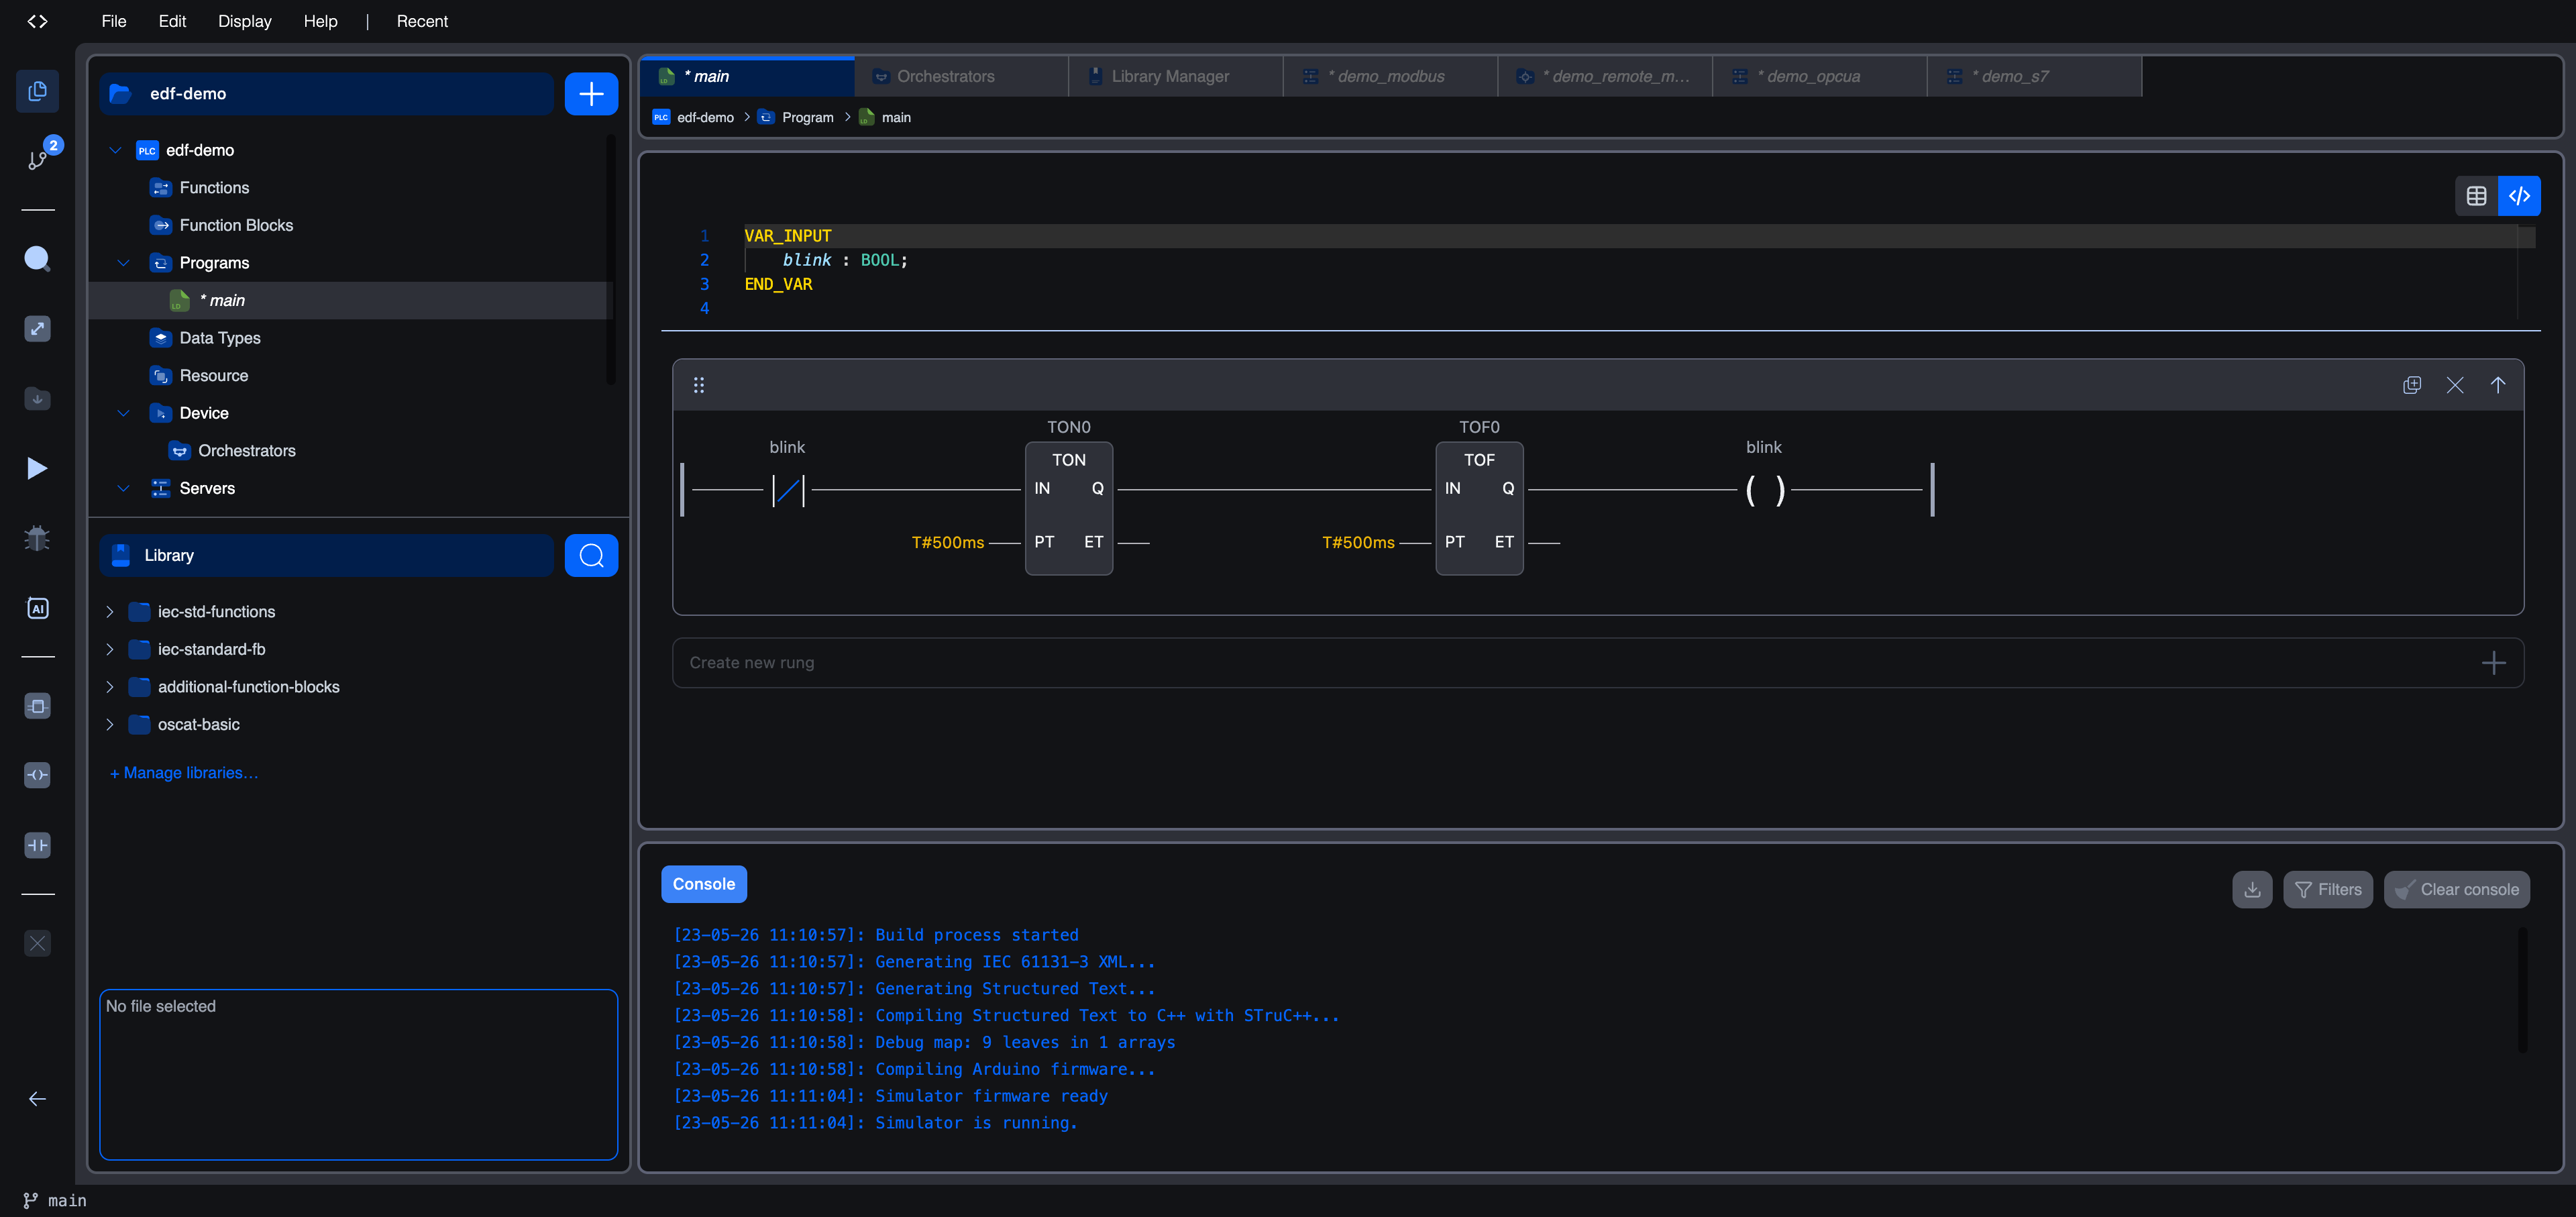The image size is (2576, 1217).
Task: Open the project files sidebar icon
Action: pos(37,91)
